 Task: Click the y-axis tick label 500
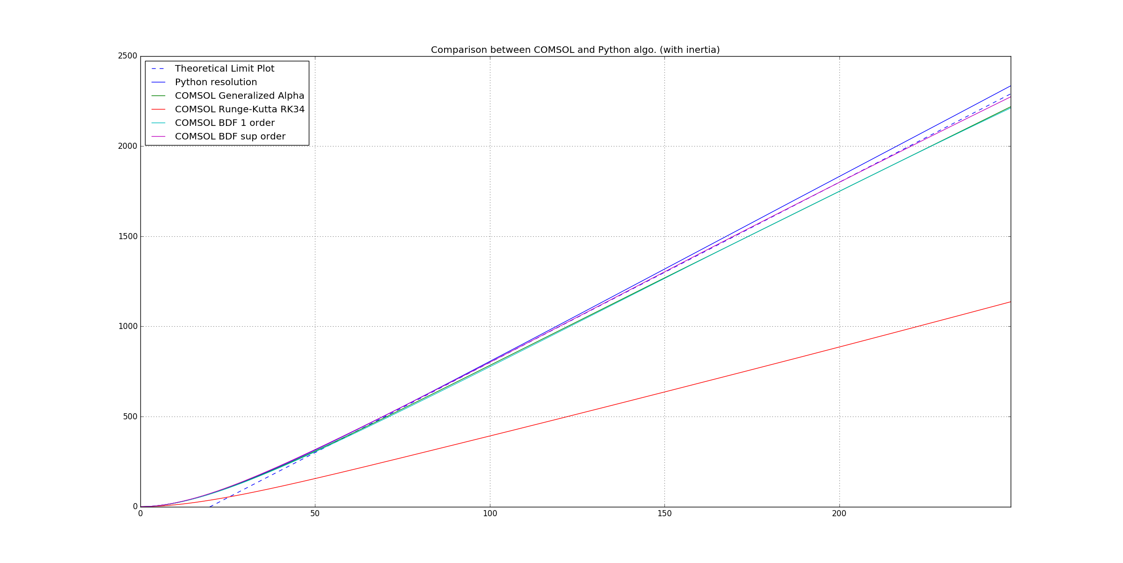pos(131,417)
